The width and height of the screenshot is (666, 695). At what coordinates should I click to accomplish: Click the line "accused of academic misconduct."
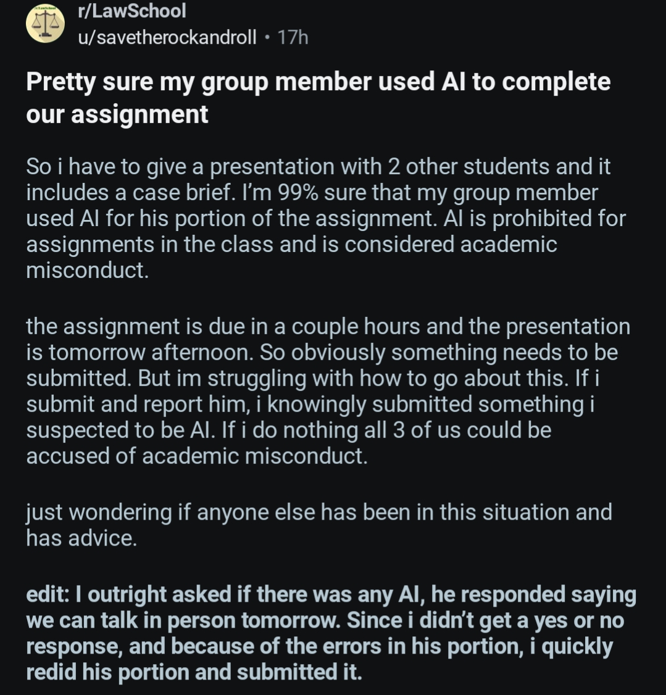click(197, 456)
